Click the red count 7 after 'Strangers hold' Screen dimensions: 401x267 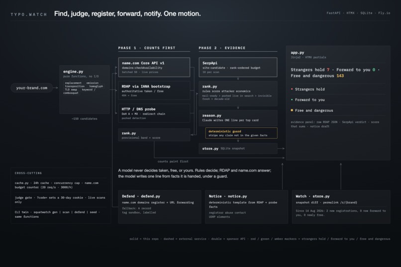[x=328, y=70]
